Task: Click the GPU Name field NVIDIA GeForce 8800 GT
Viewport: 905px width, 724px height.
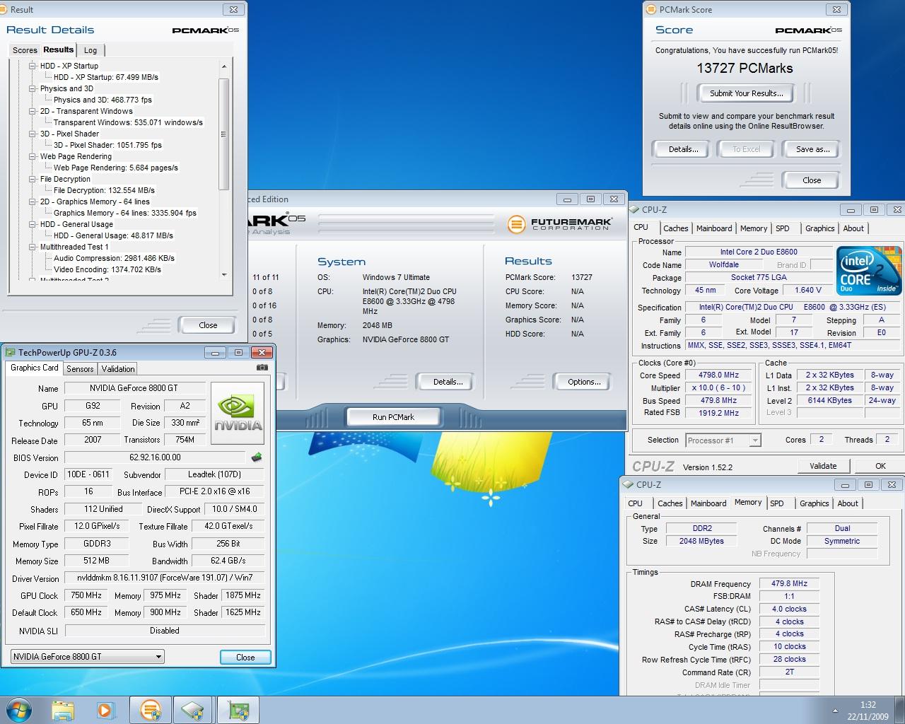Action: click(x=134, y=388)
